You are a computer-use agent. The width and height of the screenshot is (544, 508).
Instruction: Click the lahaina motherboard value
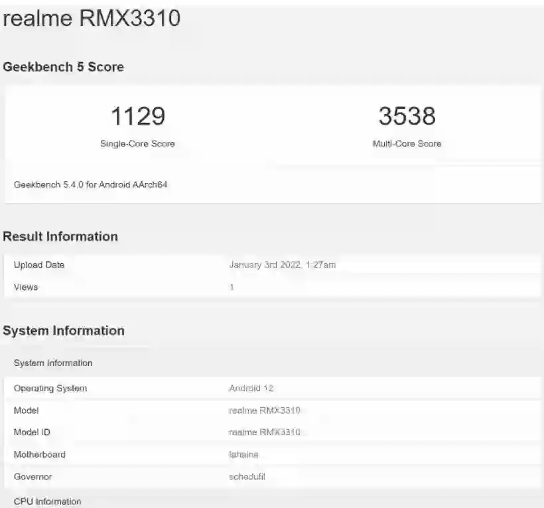(244, 454)
